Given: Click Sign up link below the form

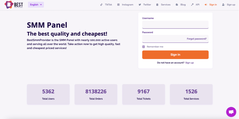Looking at the screenshot, I should coord(190,63).
